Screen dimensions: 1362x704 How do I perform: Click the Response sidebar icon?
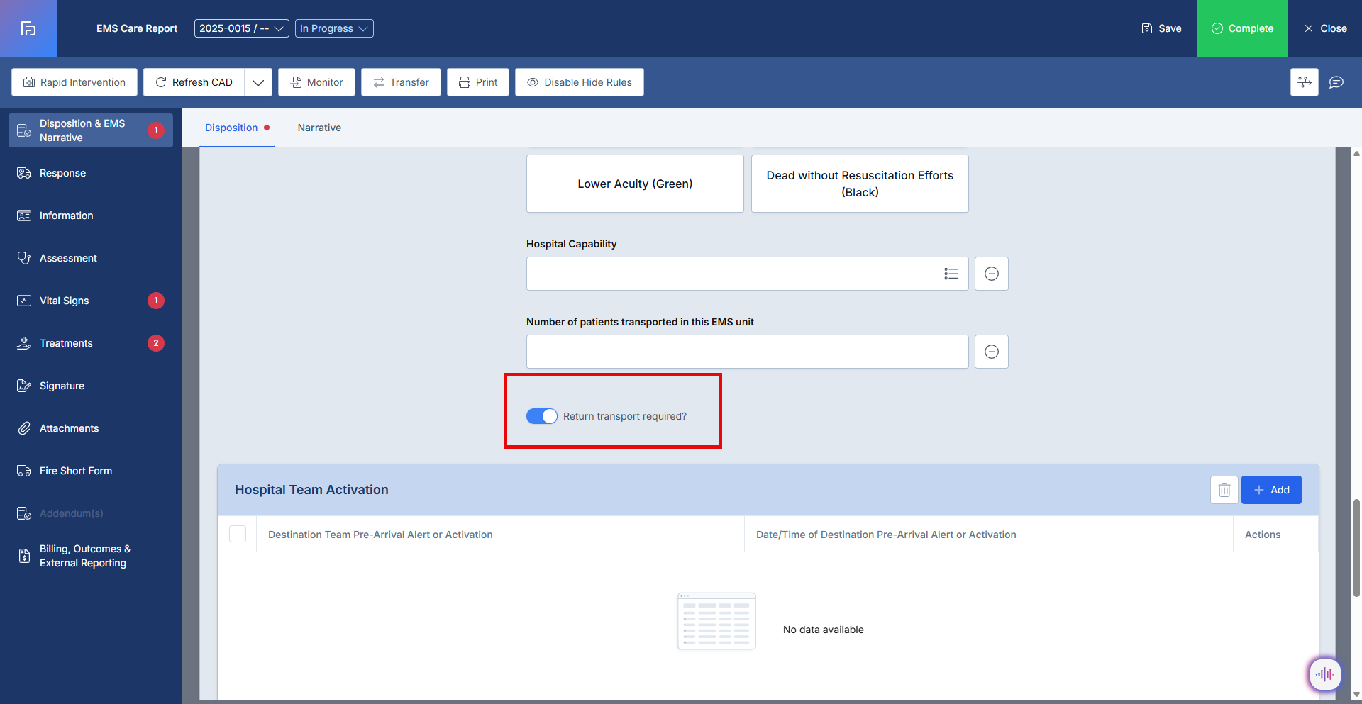pyautogui.click(x=24, y=173)
